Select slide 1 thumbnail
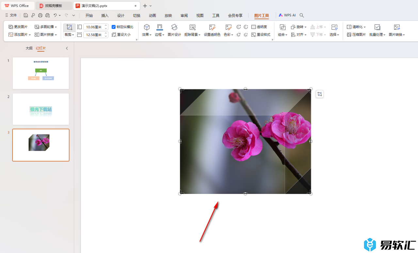 41,73
